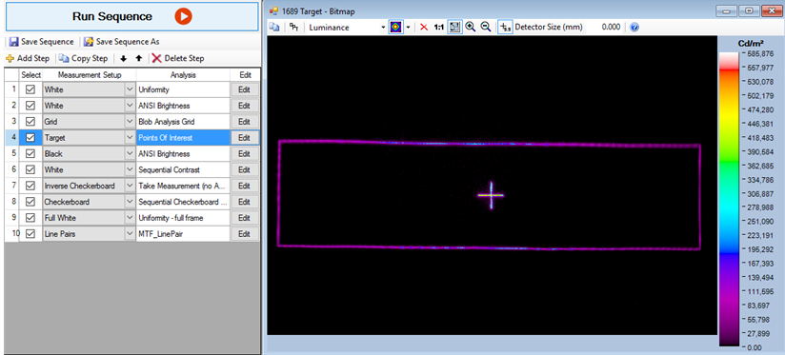Set zoom to 1:1 scale

coord(438,28)
